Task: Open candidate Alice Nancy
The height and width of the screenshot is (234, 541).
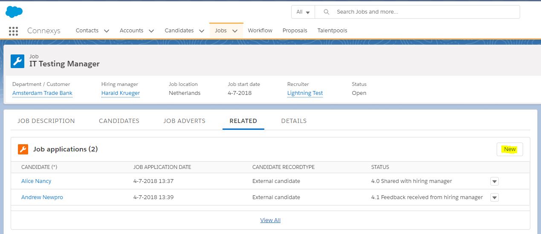Action: pyautogui.click(x=36, y=181)
